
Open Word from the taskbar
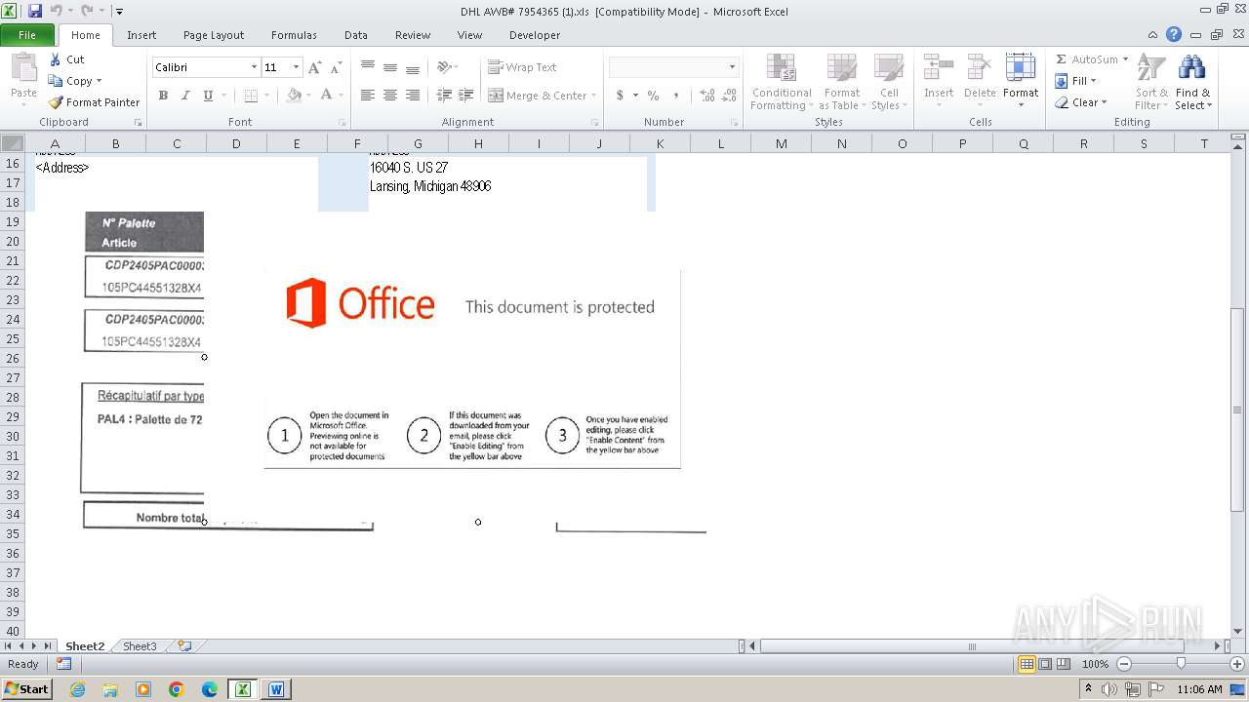click(275, 689)
